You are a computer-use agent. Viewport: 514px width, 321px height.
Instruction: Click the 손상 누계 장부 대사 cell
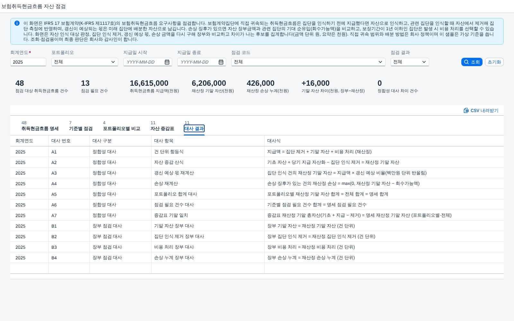pos(208,258)
